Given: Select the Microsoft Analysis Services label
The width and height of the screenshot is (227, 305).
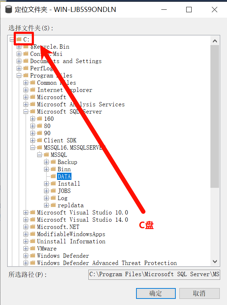Looking at the screenshot, I should pos(81,104).
